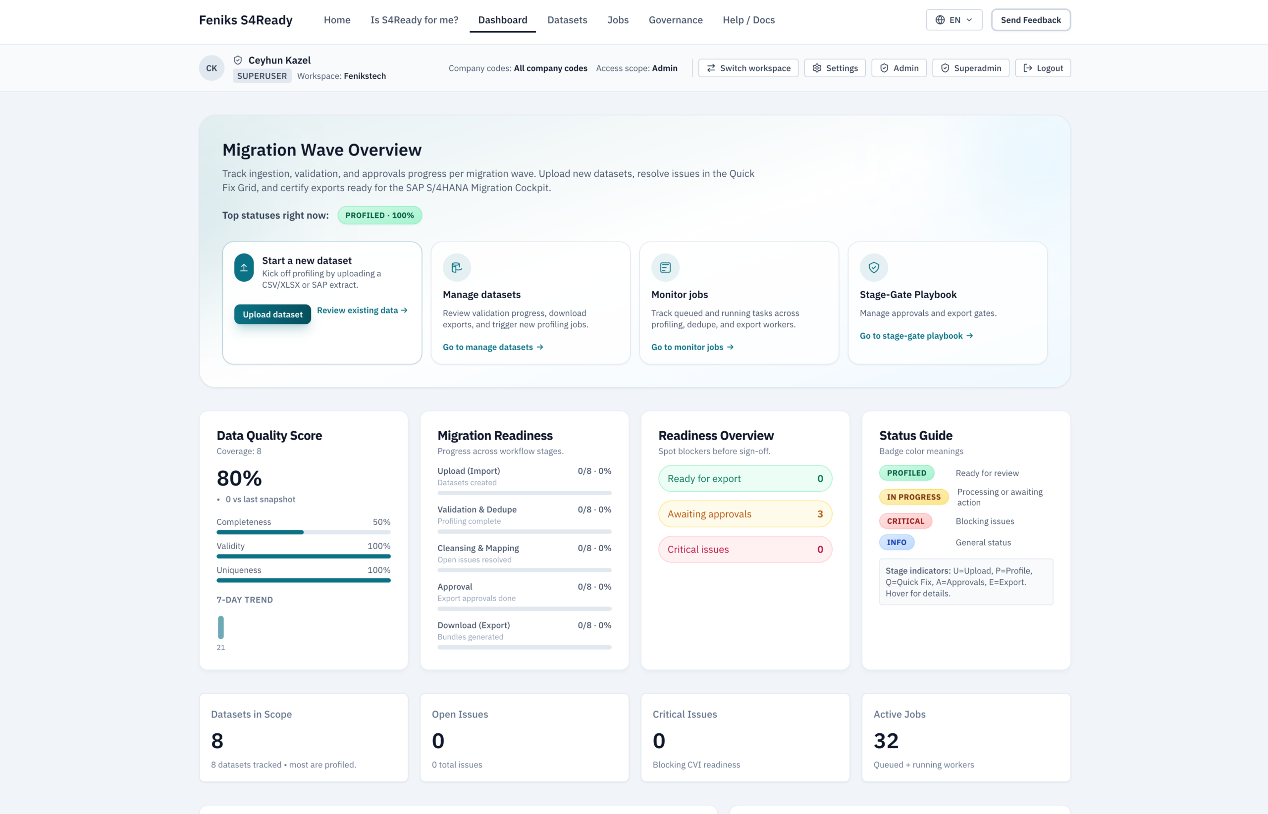The height and width of the screenshot is (814, 1268).
Task: Click the Manage datasets card icon
Action: (456, 267)
